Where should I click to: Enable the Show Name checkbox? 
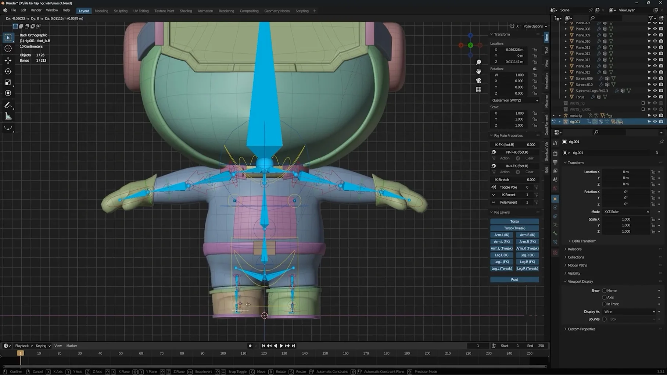604,290
